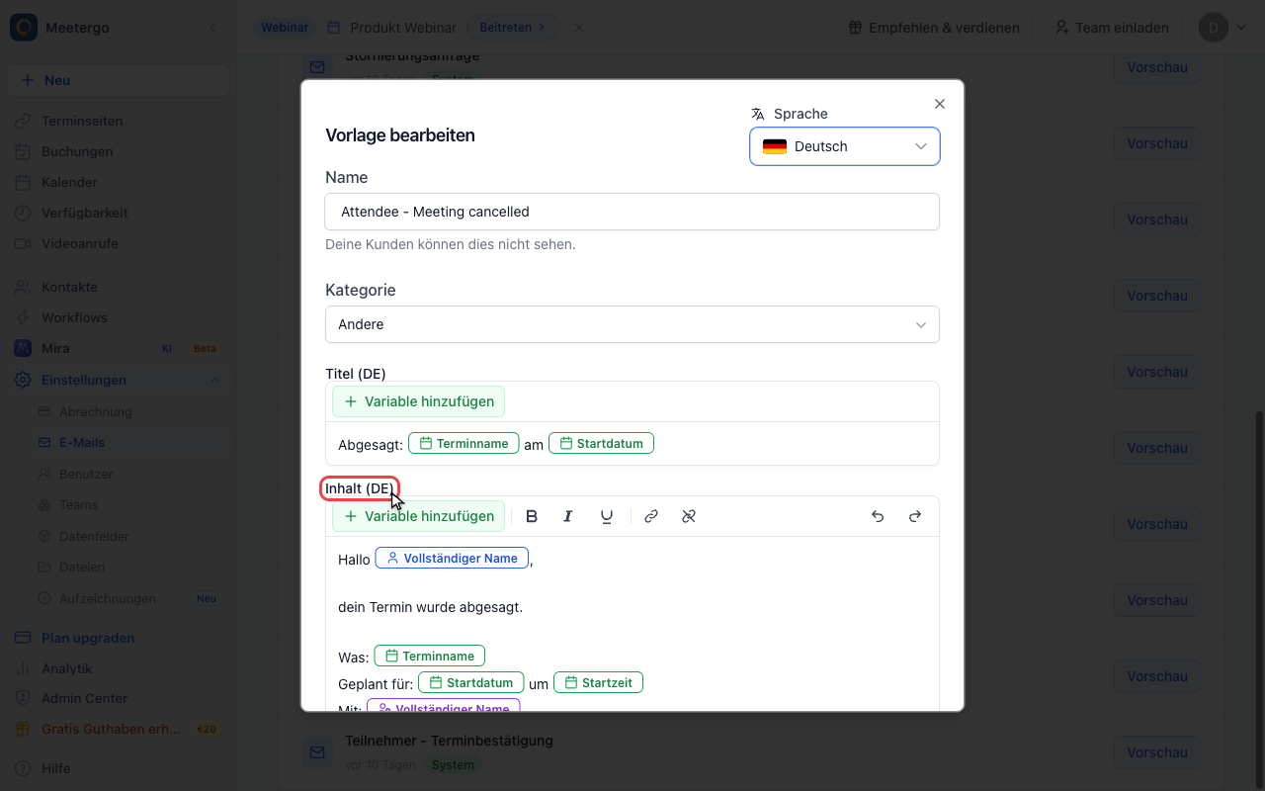
Task: Click the Meetergo logo icon
Action: click(x=24, y=28)
